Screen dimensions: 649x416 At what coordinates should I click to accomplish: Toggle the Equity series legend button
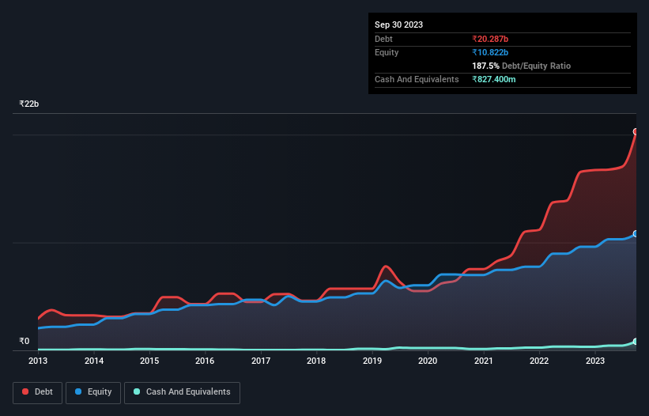93,392
